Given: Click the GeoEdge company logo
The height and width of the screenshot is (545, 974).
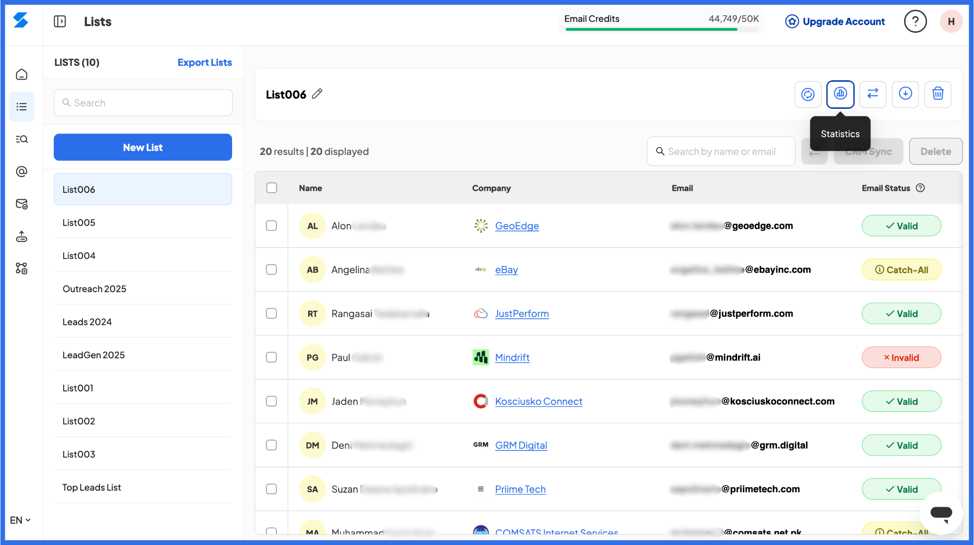Looking at the screenshot, I should (x=481, y=226).
